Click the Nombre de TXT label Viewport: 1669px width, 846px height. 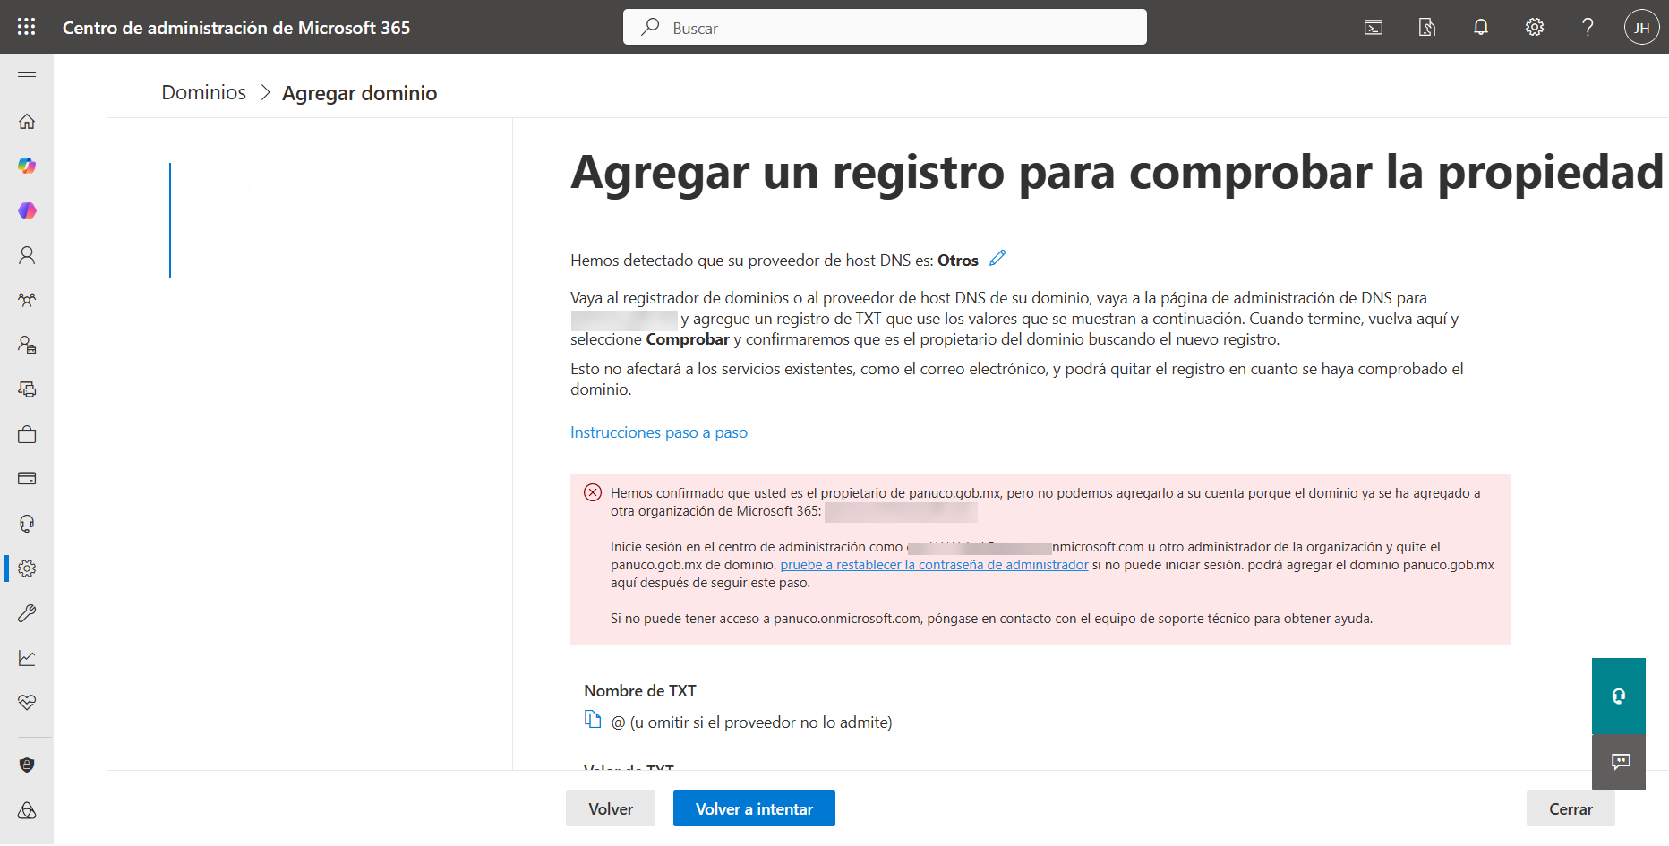pos(640,691)
